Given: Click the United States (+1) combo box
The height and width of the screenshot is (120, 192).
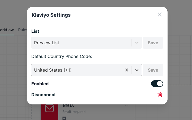Looking at the screenshot, I should click(x=77, y=70).
